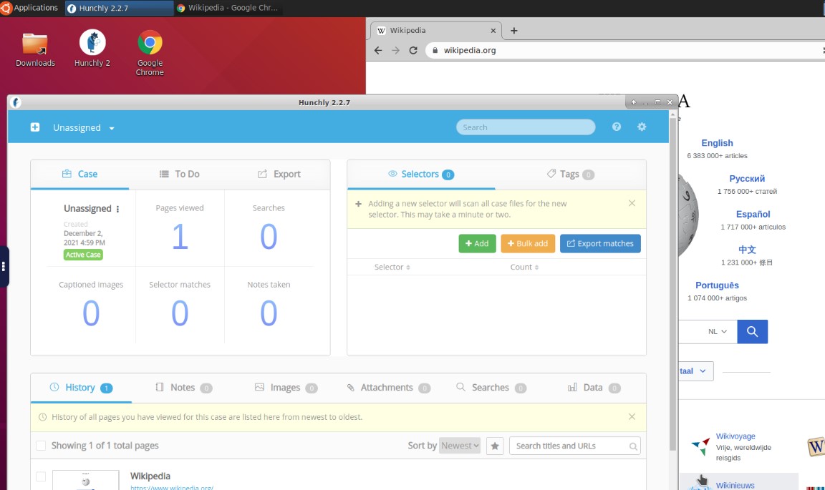Switch to the To Do tab
This screenshot has height=490, width=825.
tap(179, 174)
